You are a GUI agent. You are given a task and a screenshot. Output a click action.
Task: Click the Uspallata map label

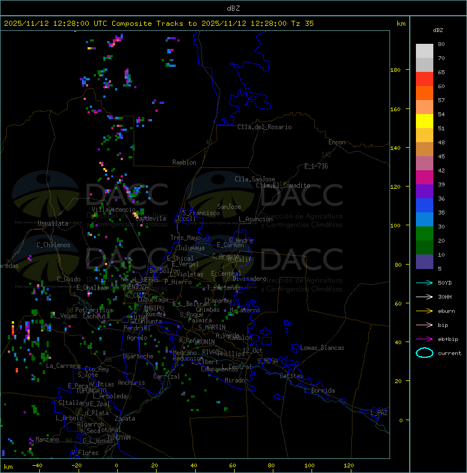pos(53,224)
